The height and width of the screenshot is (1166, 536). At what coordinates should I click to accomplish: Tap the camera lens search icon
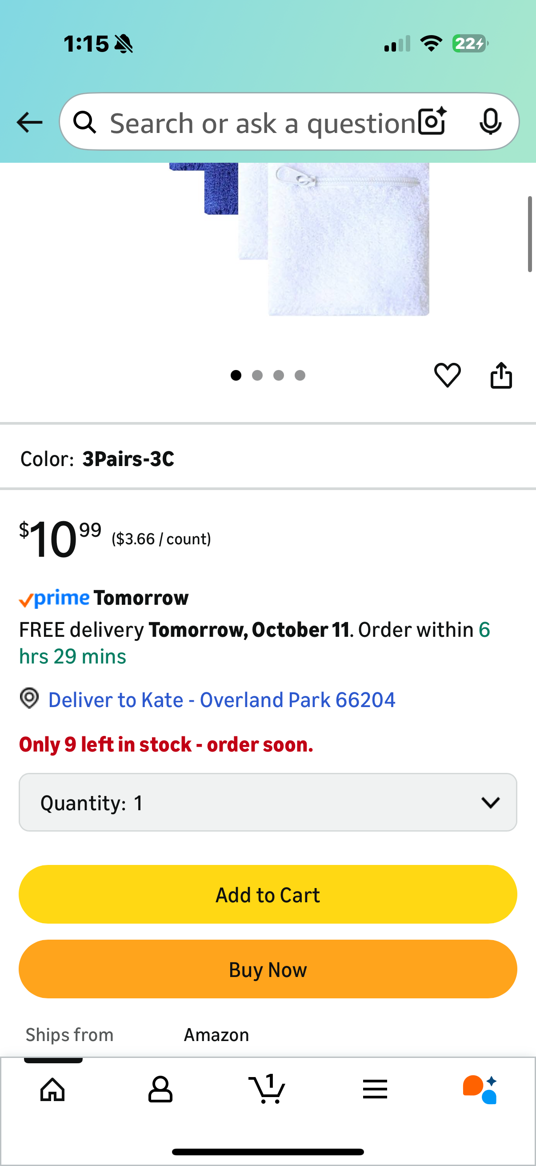tap(432, 122)
